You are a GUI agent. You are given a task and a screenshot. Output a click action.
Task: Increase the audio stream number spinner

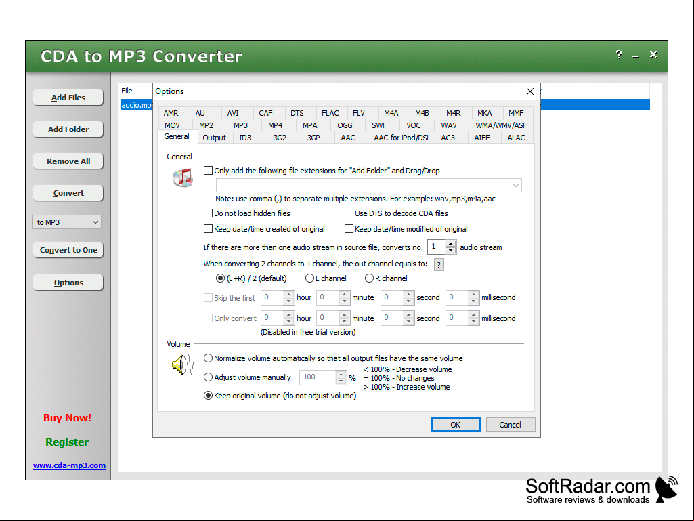[450, 244]
